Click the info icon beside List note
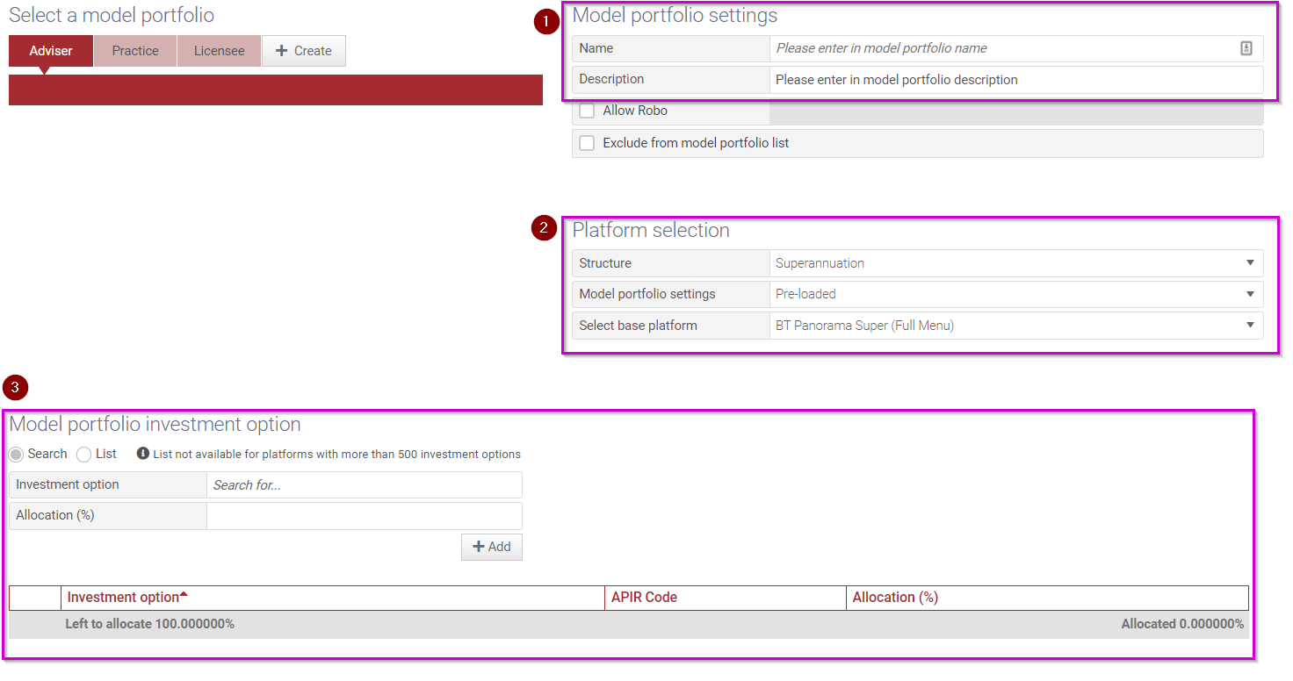This screenshot has width=1293, height=681. (143, 454)
